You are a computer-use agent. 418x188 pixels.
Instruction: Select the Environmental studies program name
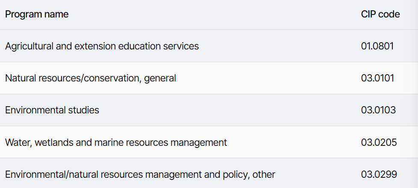52,110
